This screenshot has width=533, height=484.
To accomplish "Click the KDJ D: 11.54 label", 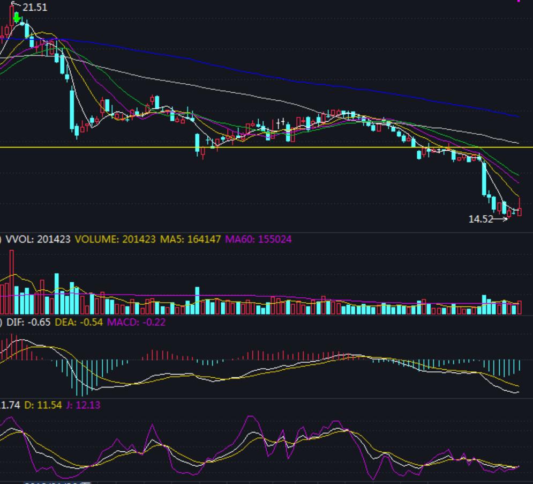I will [43, 405].
